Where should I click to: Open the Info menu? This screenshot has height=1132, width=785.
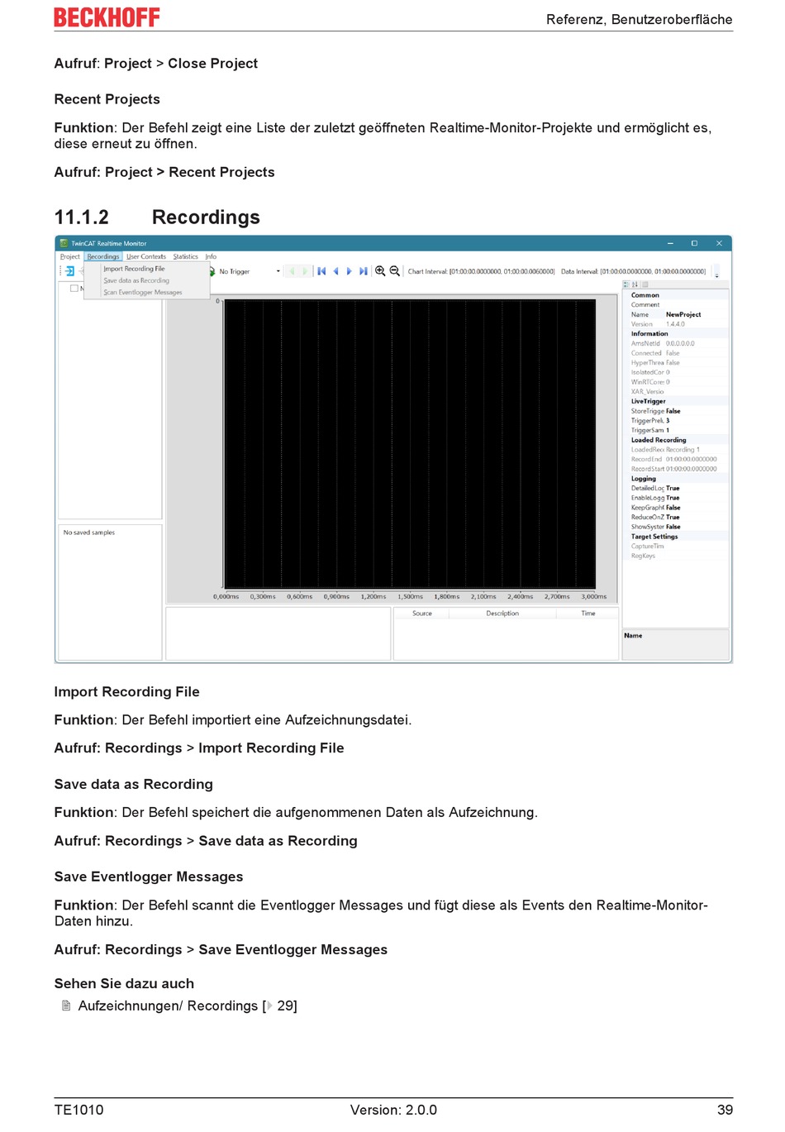point(211,256)
